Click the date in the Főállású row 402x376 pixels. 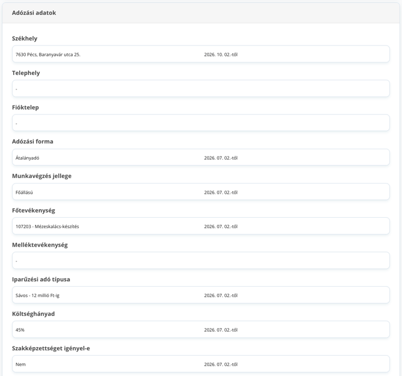click(221, 192)
